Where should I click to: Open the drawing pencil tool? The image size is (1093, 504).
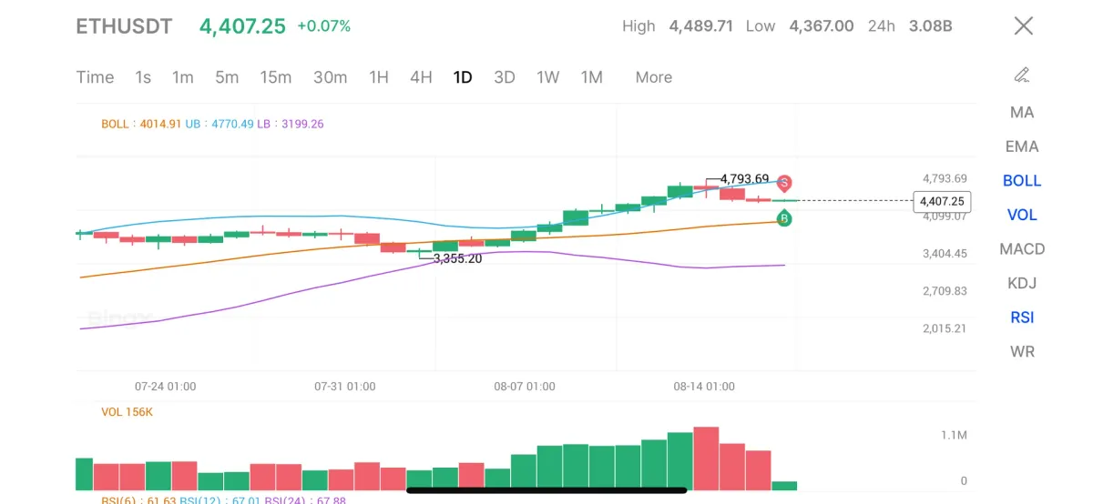click(x=1022, y=75)
